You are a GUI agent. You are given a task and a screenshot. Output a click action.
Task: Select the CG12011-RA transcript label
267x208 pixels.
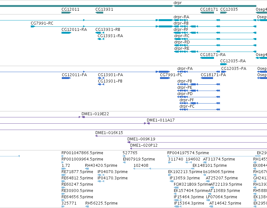pos(74,30)
